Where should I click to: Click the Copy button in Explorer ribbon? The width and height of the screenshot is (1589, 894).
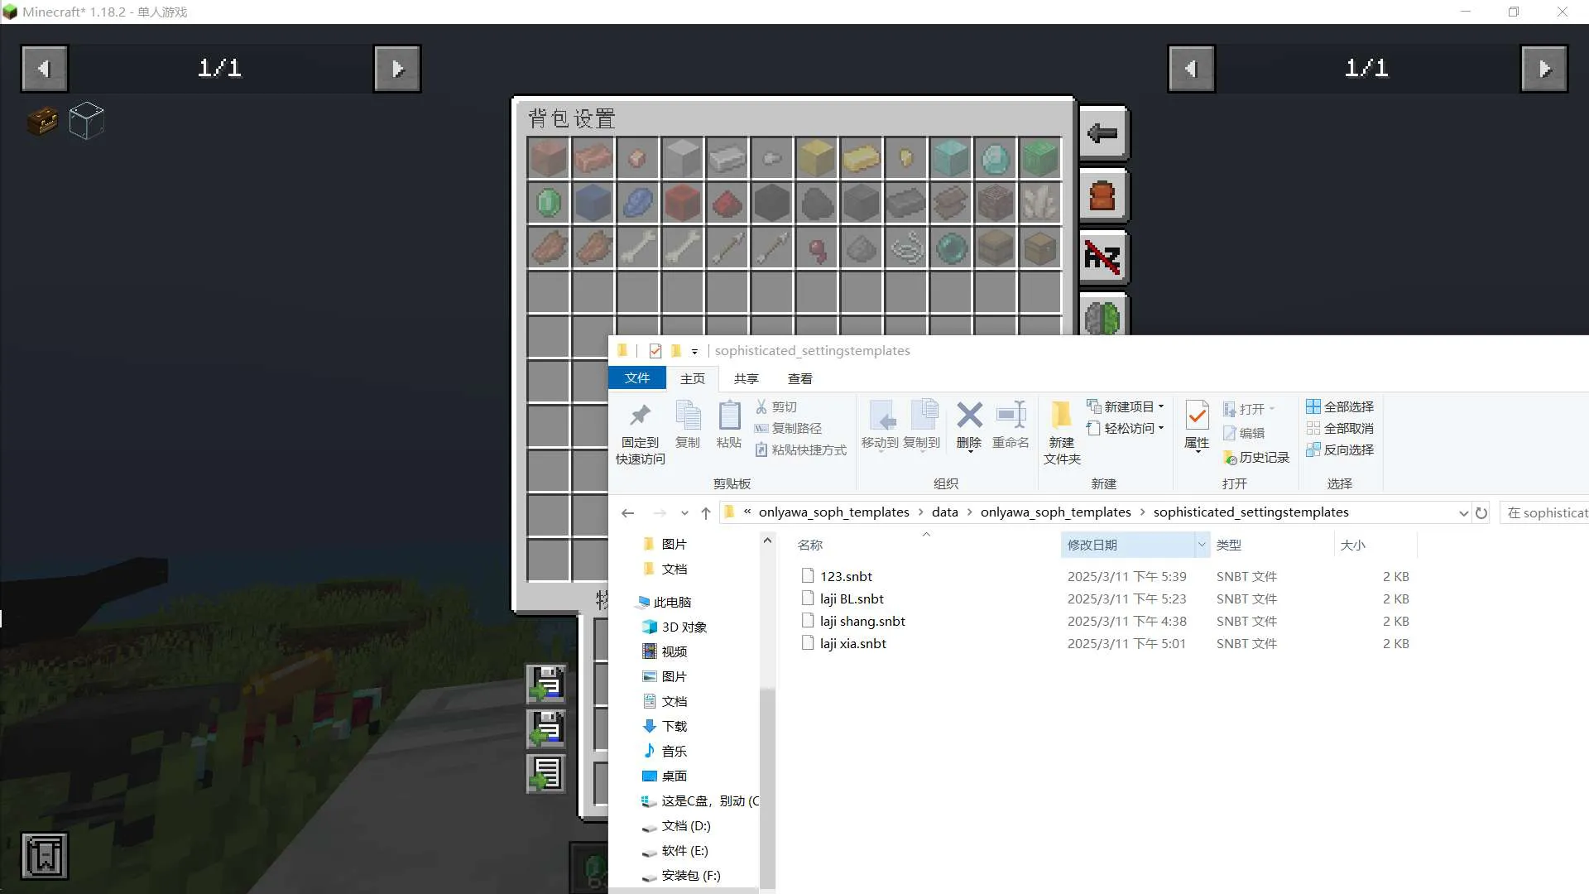(687, 425)
